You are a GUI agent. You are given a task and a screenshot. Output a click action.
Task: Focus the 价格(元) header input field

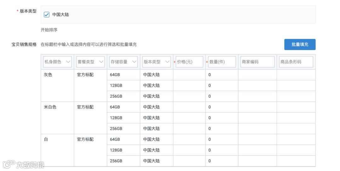click(189, 62)
